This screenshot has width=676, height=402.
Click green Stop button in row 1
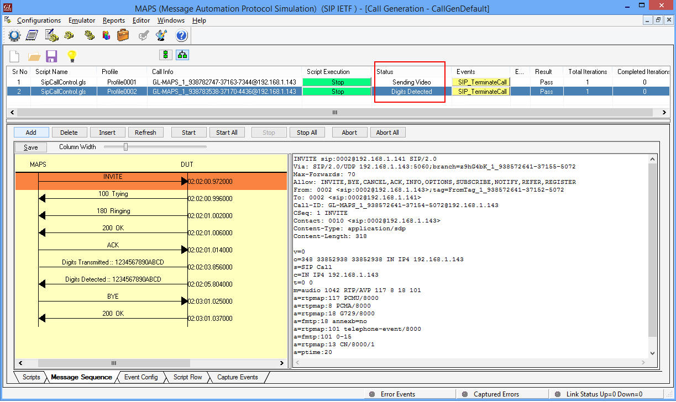click(x=337, y=82)
